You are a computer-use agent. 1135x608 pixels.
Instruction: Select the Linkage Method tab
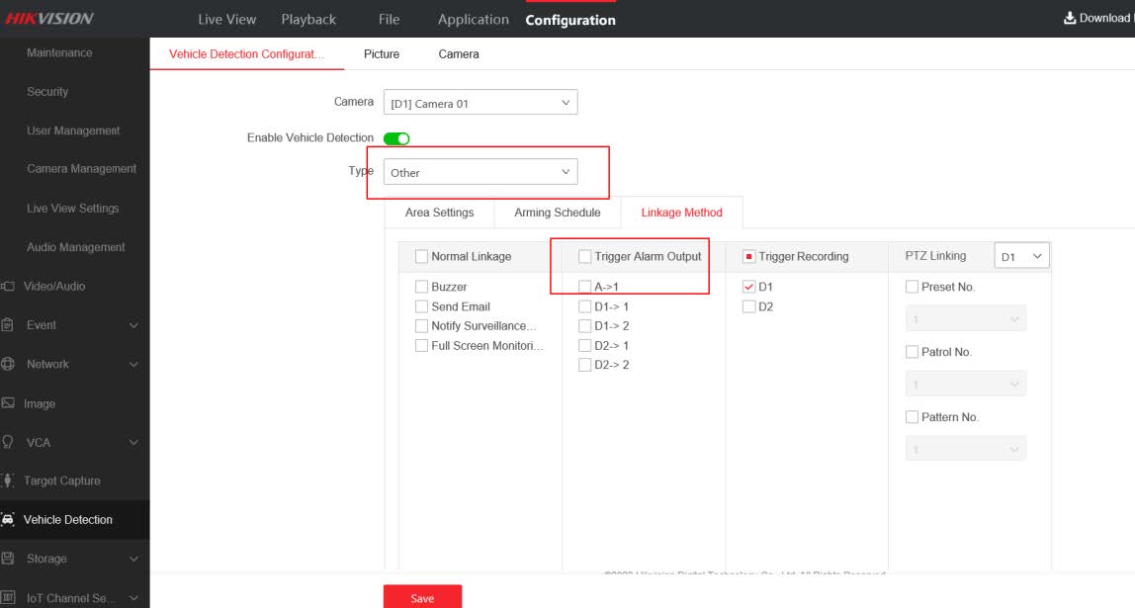click(682, 213)
